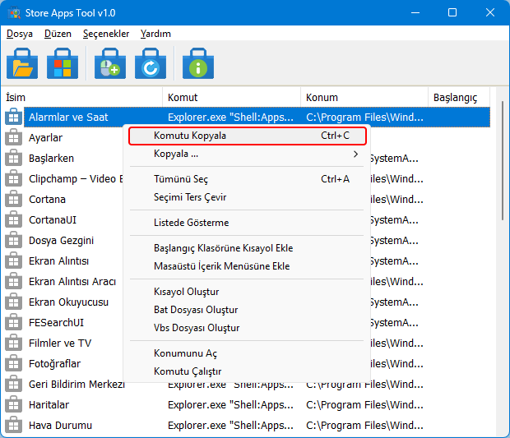Click the app icon beside Ayarlar
510x438 pixels.
(x=13, y=137)
